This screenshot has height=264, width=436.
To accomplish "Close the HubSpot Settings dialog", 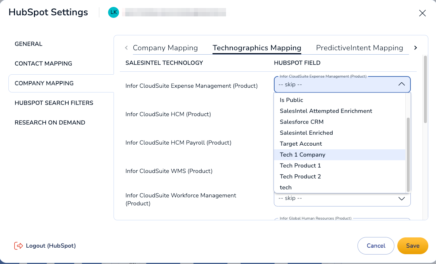I will pos(422,13).
